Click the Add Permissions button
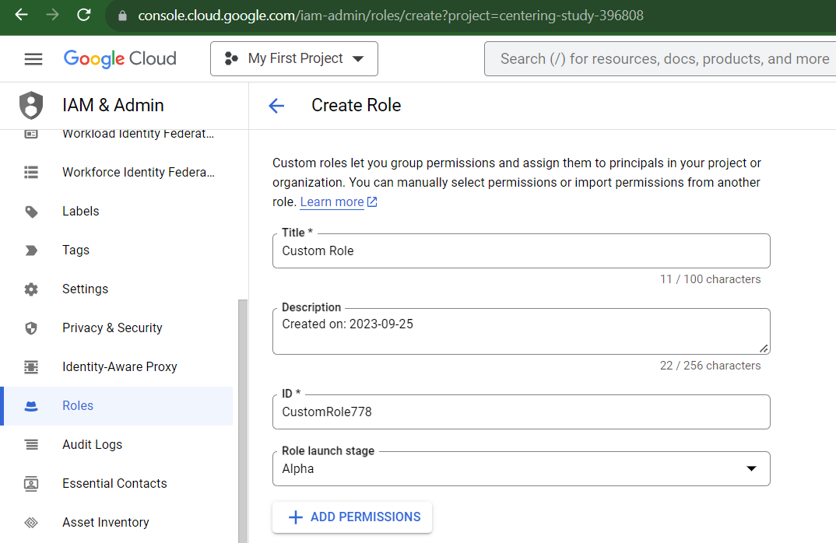The height and width of the screenshot is (543, 836). [x=353, y=517]
